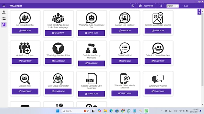Click the Google Map Data Extractor icon
Viewport: 204px width, 114px height.
pos(158,18)
